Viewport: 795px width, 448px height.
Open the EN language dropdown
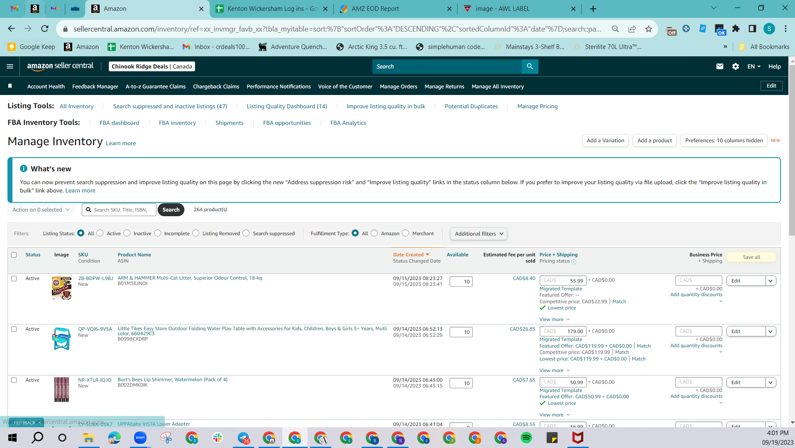754,66
